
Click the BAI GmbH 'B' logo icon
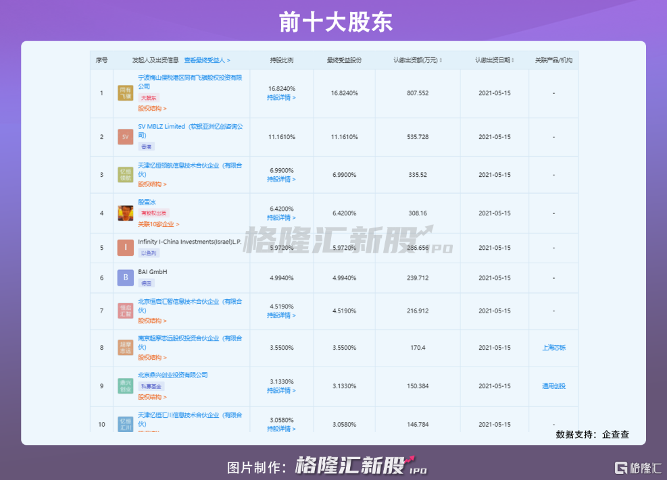(x=125, y=277)
